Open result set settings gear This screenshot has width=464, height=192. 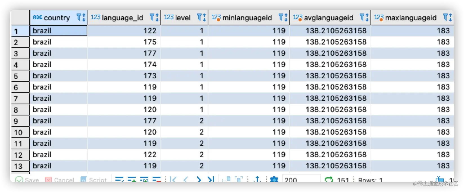click(274, 179)
